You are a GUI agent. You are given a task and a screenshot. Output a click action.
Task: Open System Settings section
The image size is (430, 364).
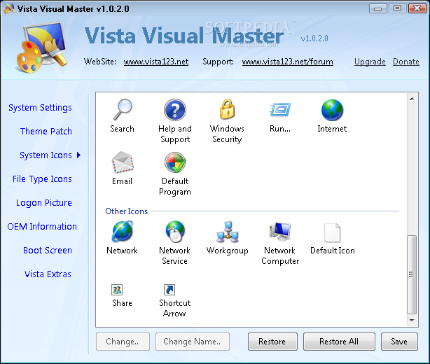pos(41,108)
